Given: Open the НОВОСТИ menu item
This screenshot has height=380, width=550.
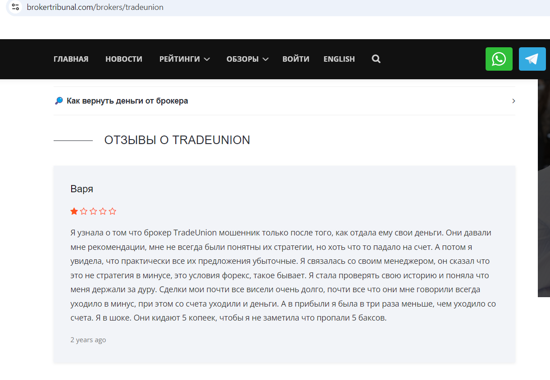Looking at the screenshot, I should (124, 59).
